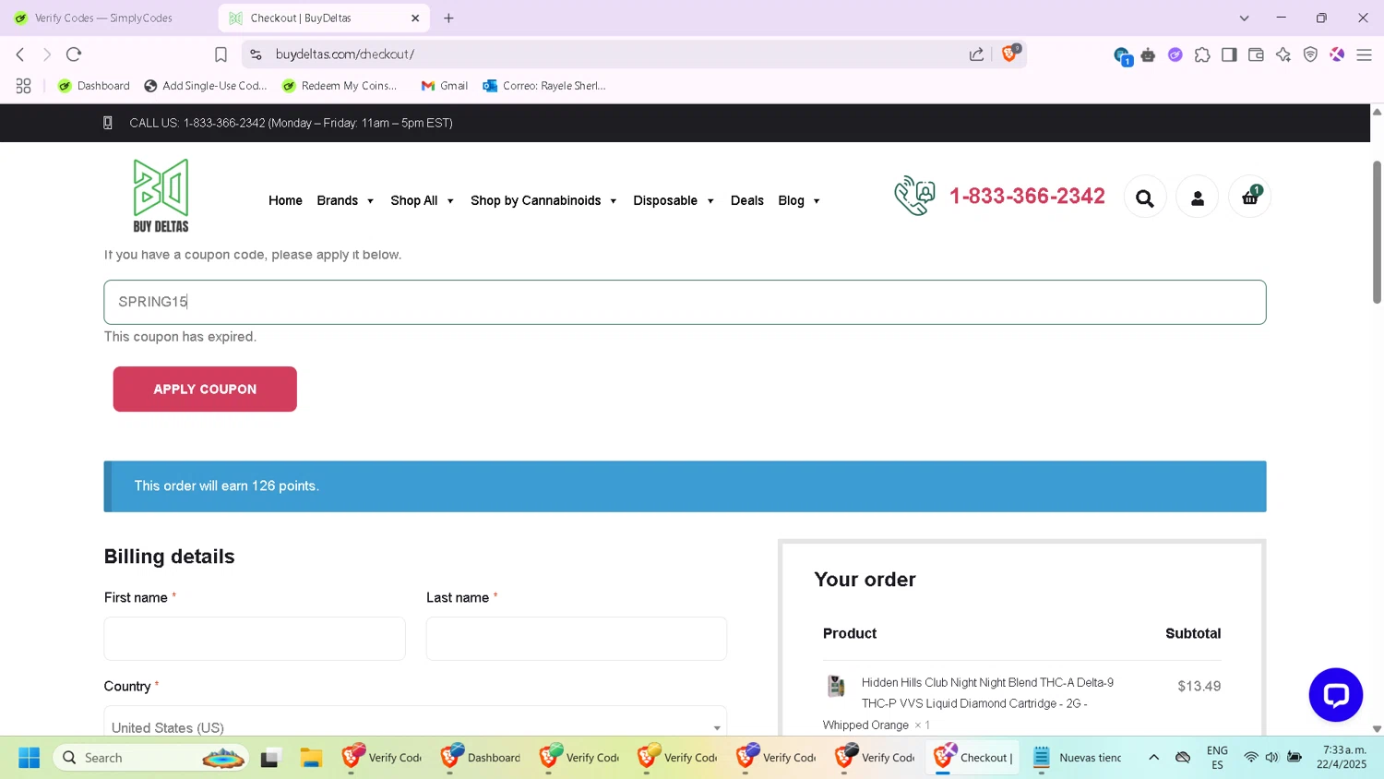This screenshot has width=1384, height=779.
Task: Open Brave Shields lion icon
Action: [x=1010, y=54]
